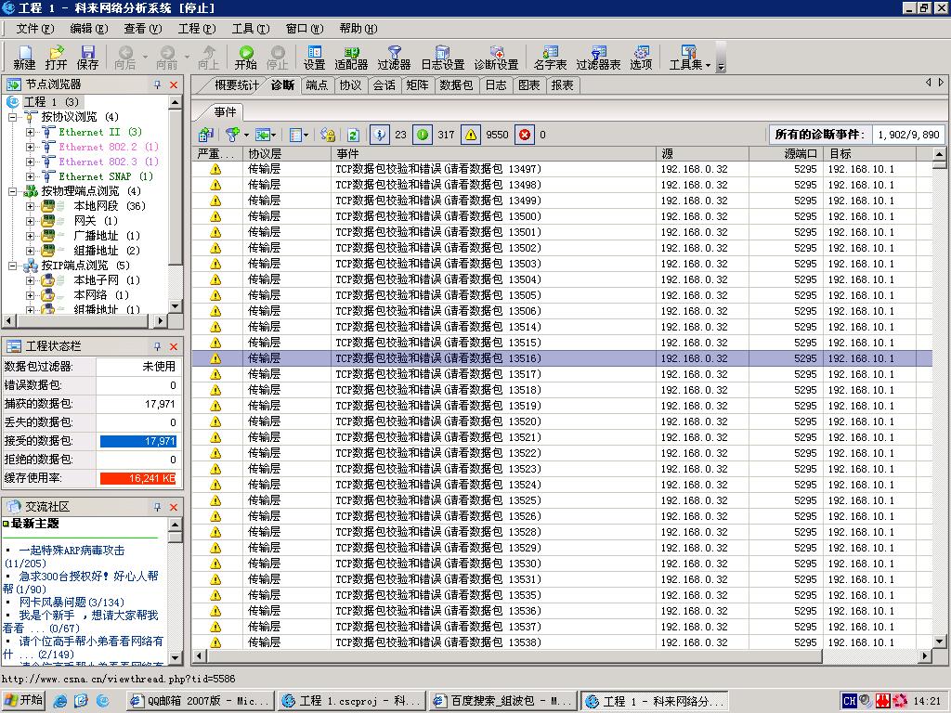This screenshot has height=713, width=951.
Task: Toggle the red error events filter button
Action: tap(525, 135)
